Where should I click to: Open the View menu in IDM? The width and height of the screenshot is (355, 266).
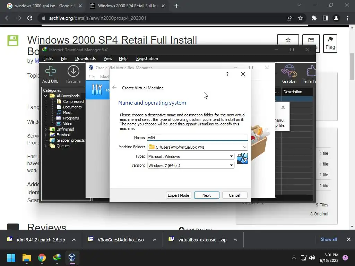[x=108, y=59]
